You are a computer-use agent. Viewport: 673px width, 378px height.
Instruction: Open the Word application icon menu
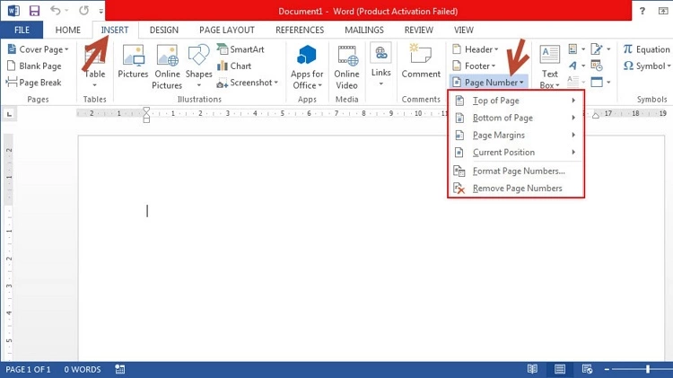13,11
